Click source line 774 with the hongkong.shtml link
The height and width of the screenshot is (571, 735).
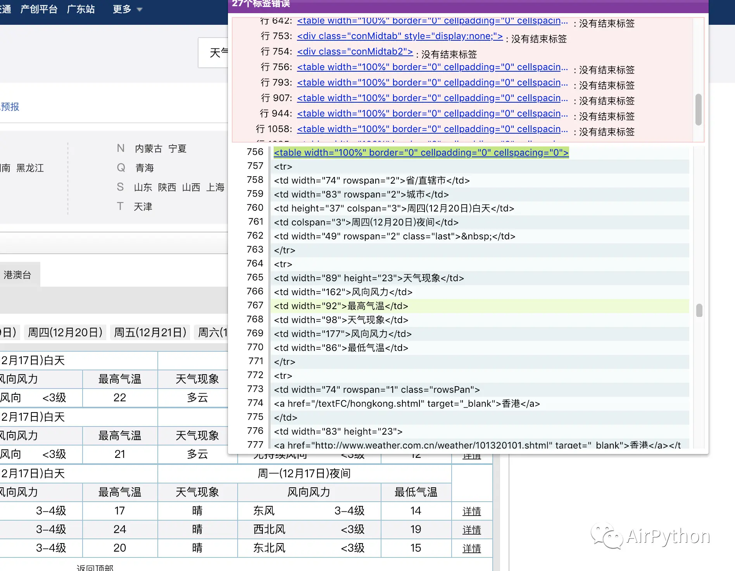(x=481, y=404)
